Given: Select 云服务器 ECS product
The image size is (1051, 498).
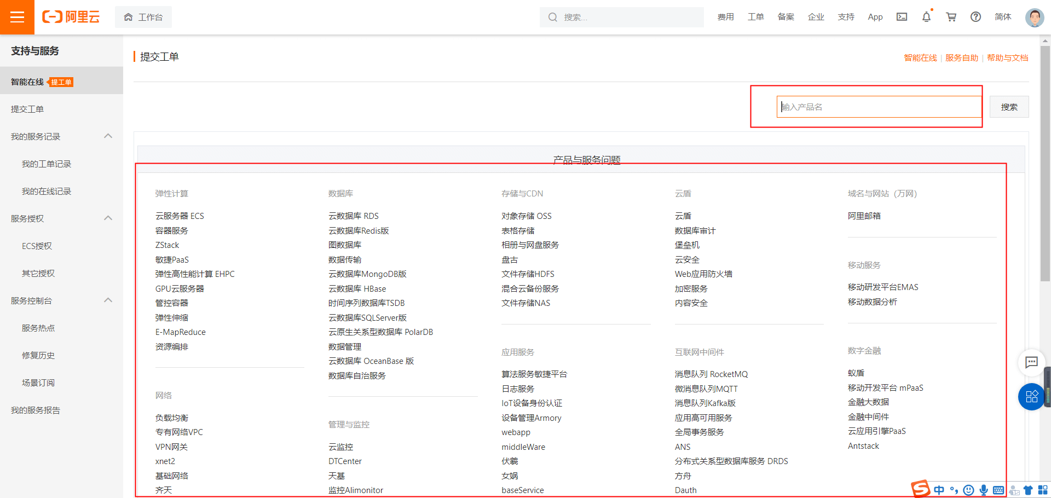Looking at the screenshot, I should coord(180,216).
